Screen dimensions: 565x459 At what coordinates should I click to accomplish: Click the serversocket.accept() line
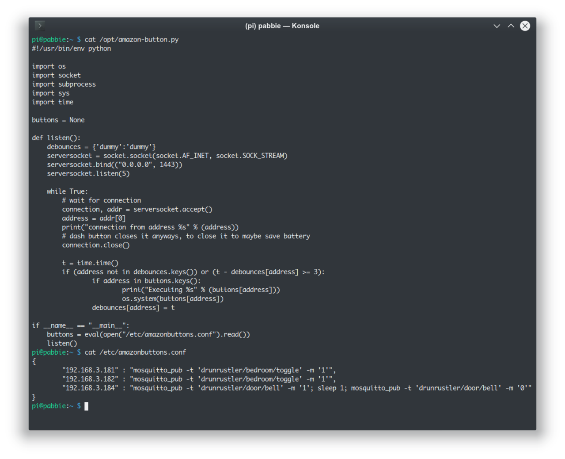tap(137, 210)
